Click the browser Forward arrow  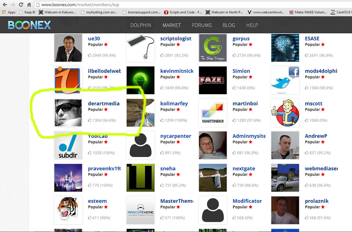click(13, 4)
